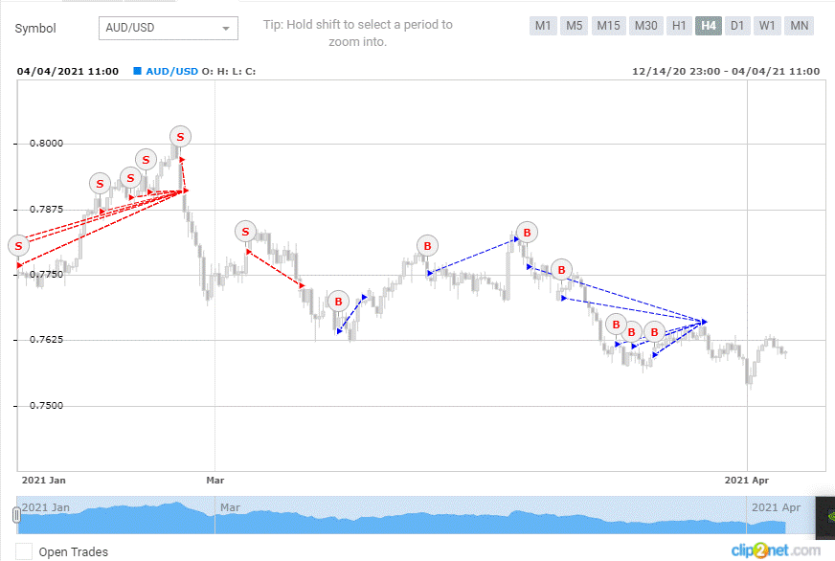Viewport: 835px width, 561px height.
Task: Choose the H1 timeframe
Action: click(x=679, y=26)
